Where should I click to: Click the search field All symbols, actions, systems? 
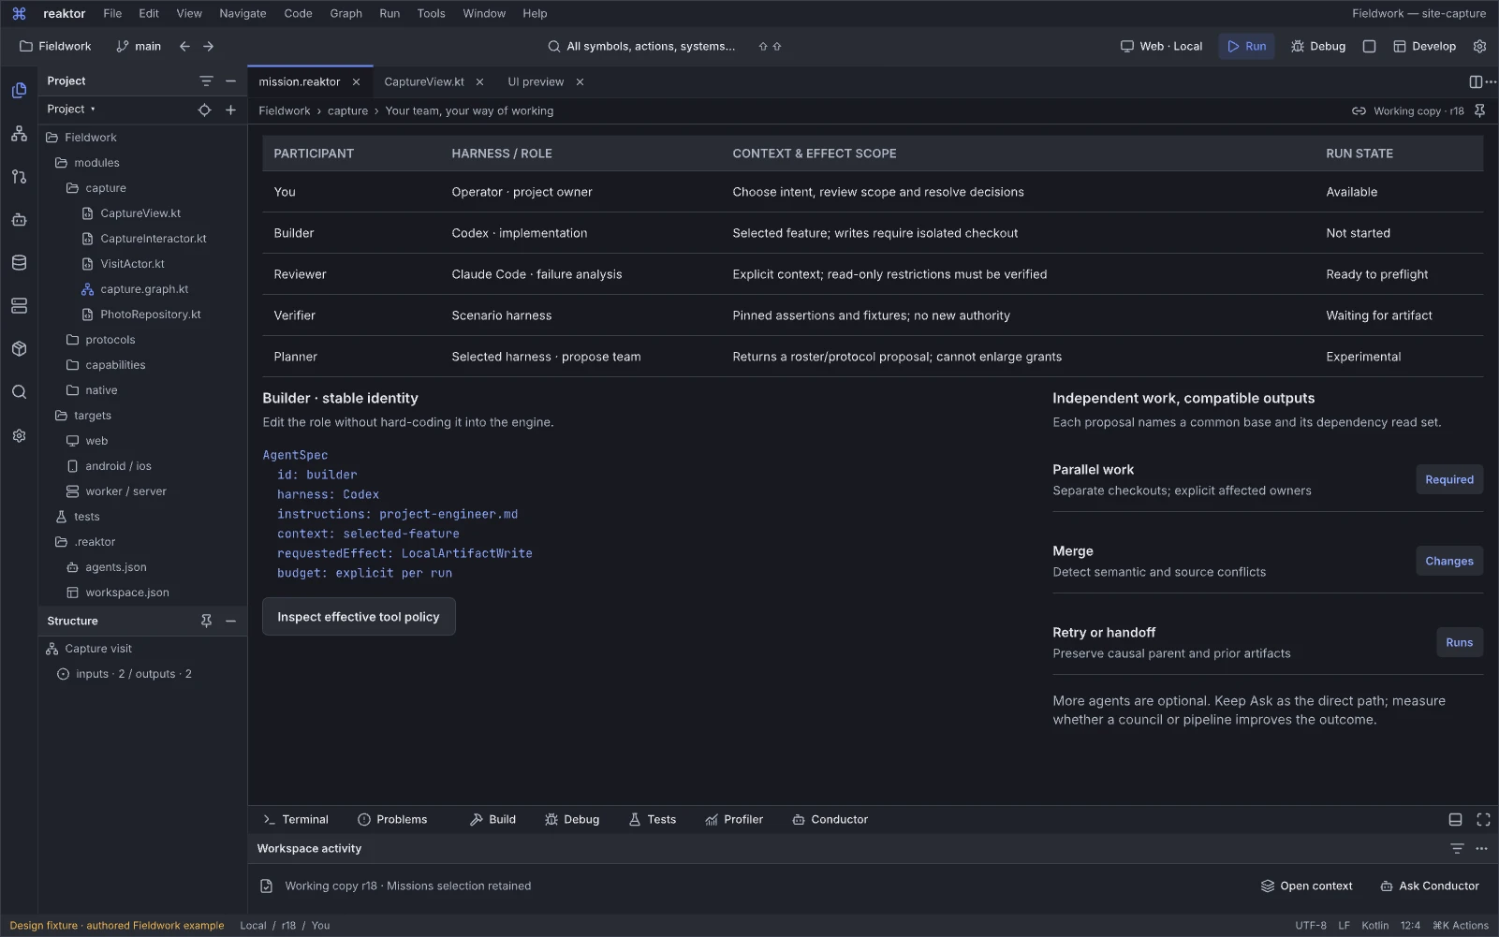click(651, 46)
